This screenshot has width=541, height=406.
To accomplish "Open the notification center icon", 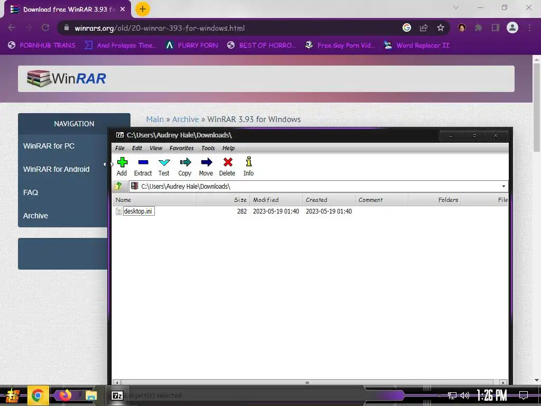I will pyautogui.click(x=524, y=395).
